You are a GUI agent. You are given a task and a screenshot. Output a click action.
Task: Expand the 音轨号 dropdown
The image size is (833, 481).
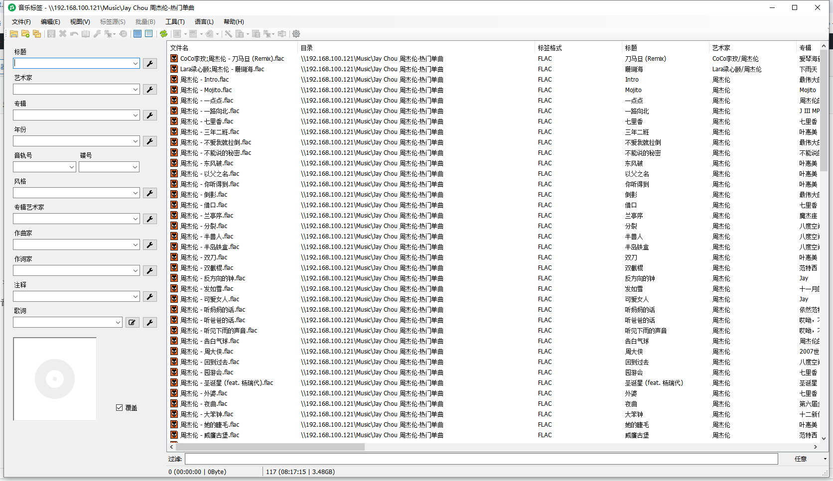coord(72,167)
